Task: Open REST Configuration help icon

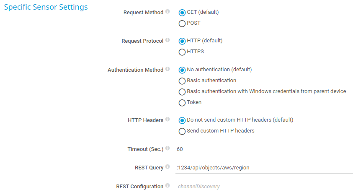Action: [x=167, y=186]
